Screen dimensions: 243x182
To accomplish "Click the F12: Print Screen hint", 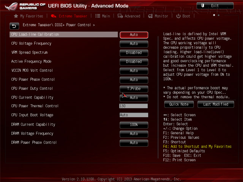I will [x=179, y=160].
